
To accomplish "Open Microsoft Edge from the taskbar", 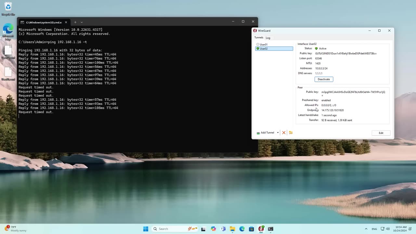I will pyautogui.click(x=242, y=229).
